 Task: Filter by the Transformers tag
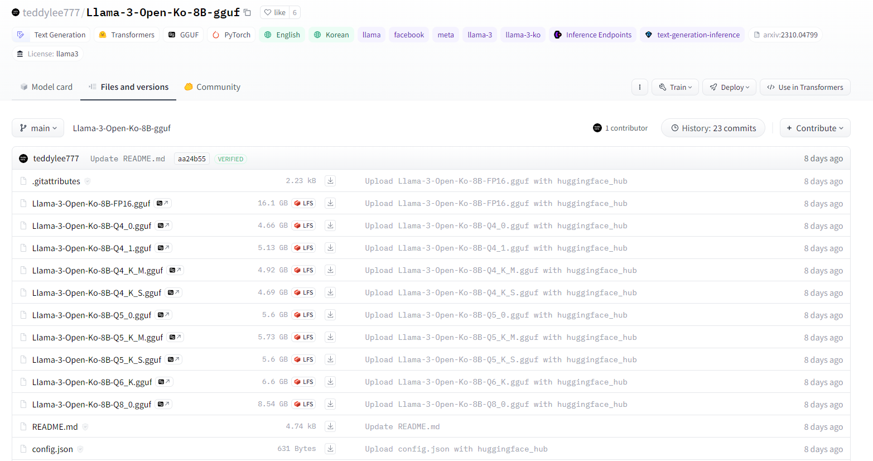click(127, 35)
